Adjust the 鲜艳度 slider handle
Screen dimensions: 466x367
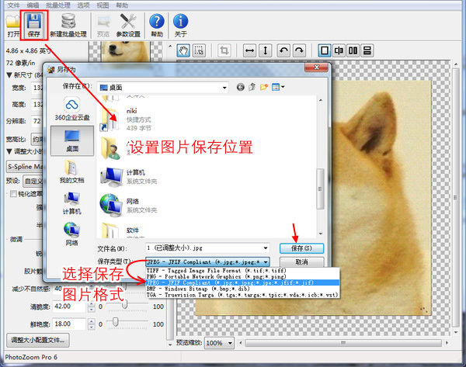pyautogui.click(x=115, y=322)
